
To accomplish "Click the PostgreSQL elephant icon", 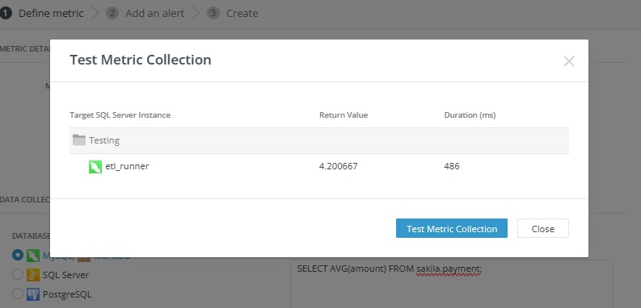I will click(x=32, y=294).
